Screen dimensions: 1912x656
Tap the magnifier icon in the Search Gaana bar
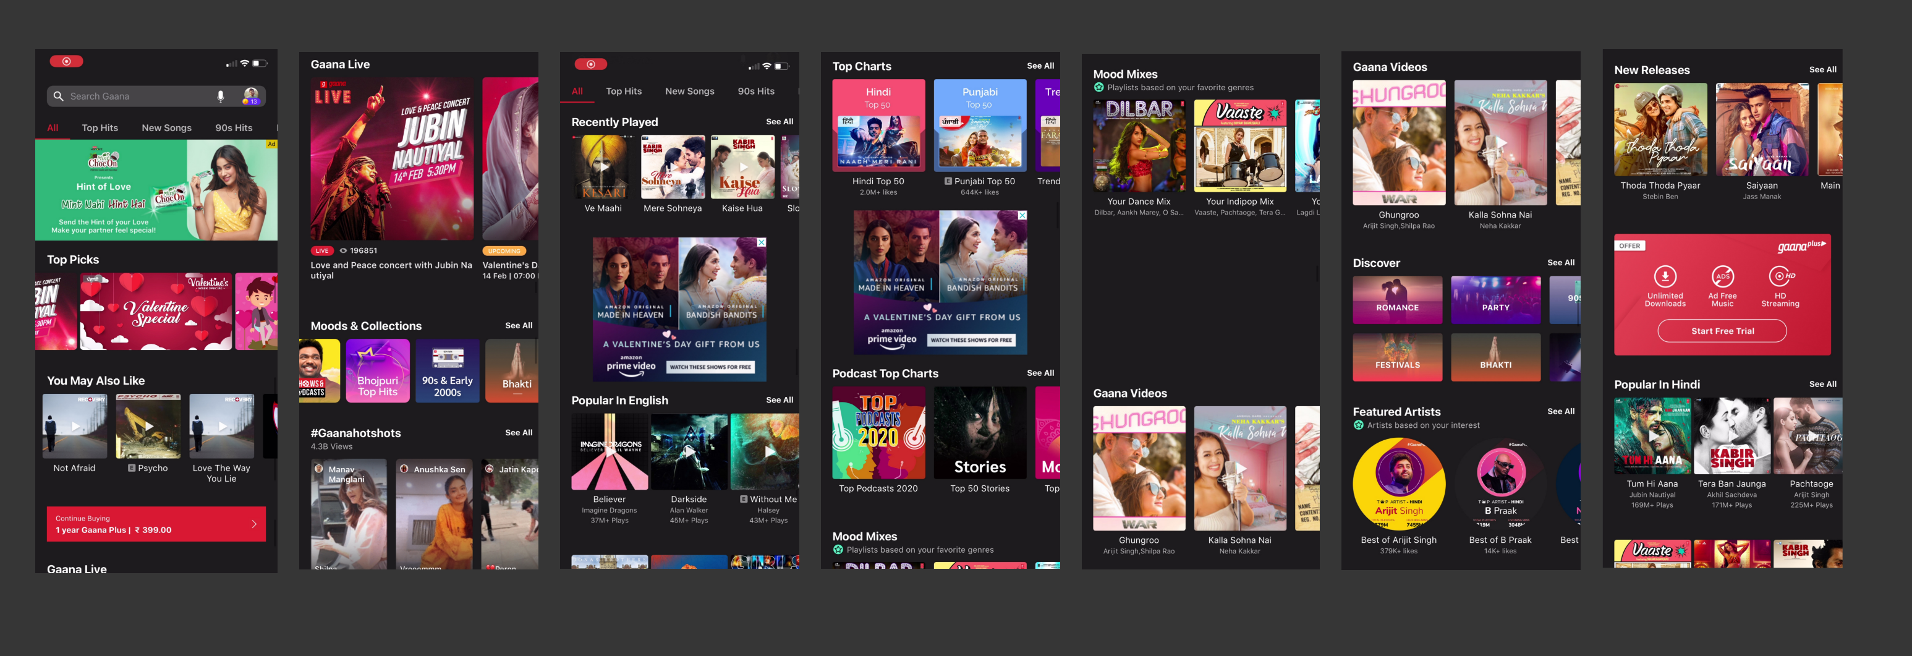coord(59,96)
